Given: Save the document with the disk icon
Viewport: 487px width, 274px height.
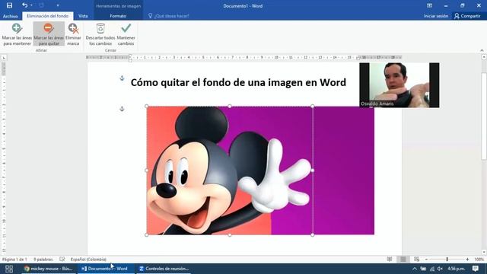Looking at the screenshot, I should pos(9,5).
